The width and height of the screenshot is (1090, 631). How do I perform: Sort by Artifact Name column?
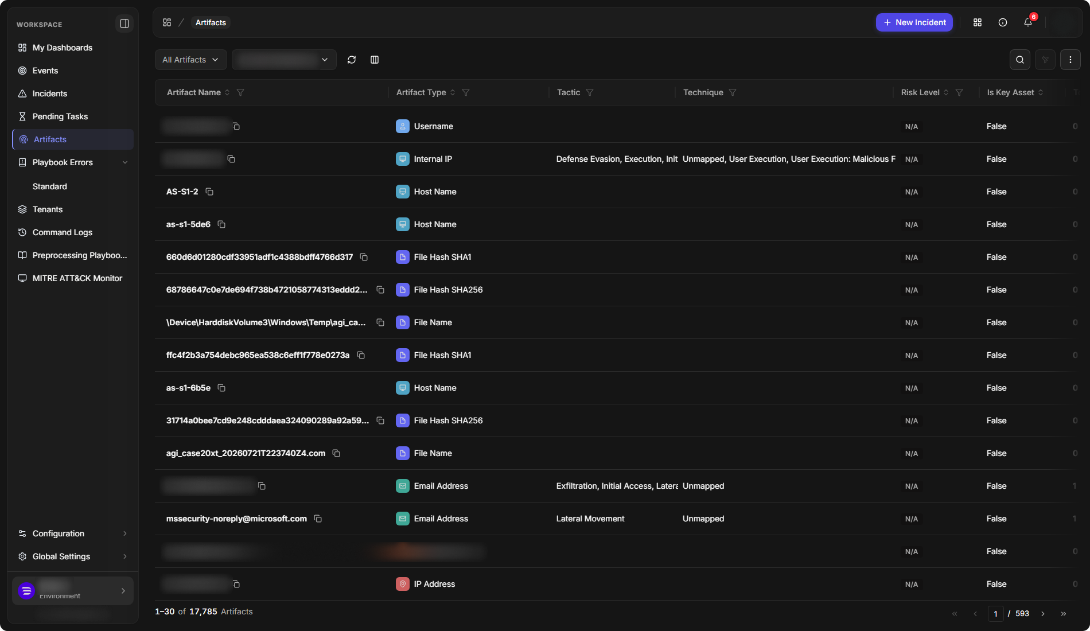(x=227, y=92)
